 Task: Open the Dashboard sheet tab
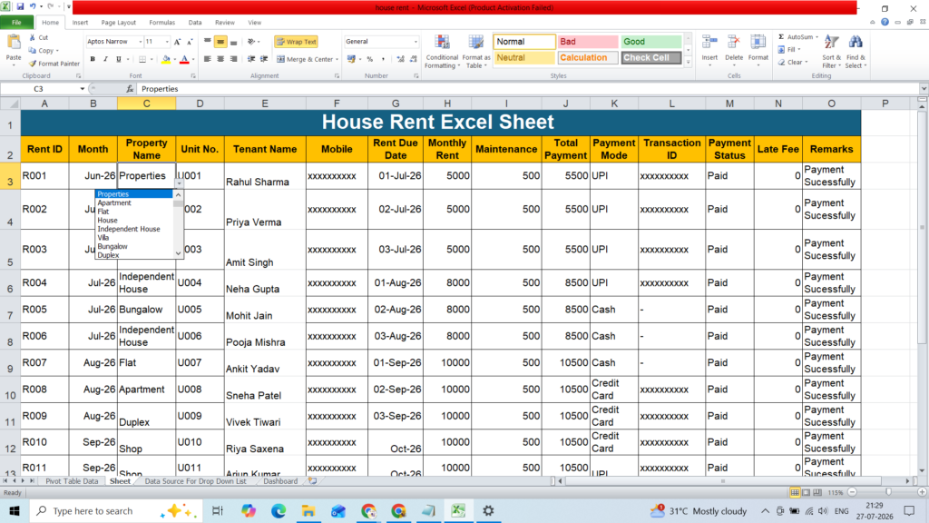(x=280, y=481)
